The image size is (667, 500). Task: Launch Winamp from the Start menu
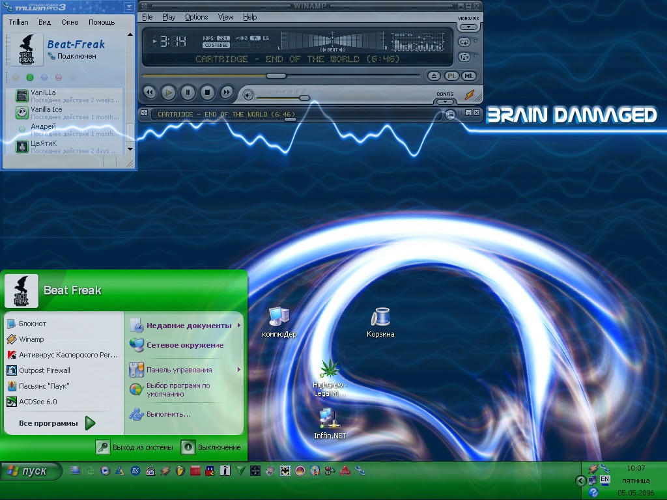click(63, 339)
